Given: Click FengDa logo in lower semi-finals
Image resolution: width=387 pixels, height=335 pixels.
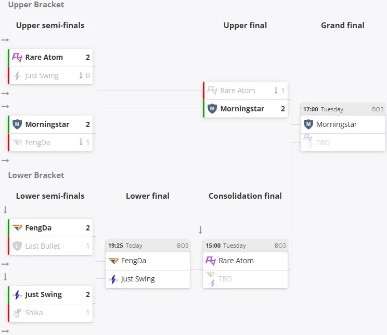Looking at the screenshot, I should tap(17, 228).
